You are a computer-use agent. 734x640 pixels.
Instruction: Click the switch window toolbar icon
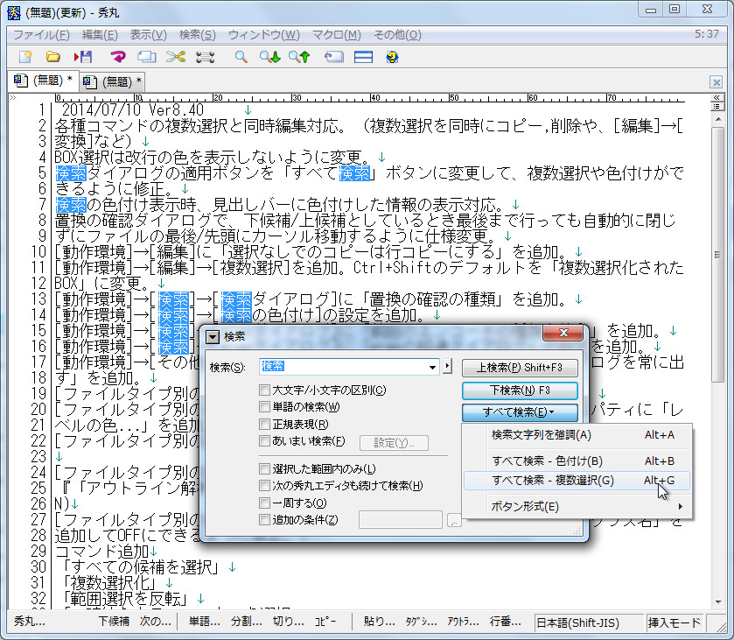pyautogui.click(x=334, y=57)
